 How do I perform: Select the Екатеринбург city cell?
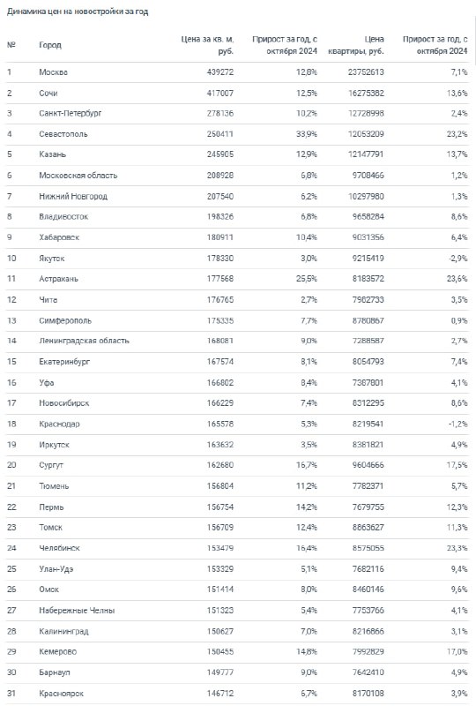[x=64, y=362]
